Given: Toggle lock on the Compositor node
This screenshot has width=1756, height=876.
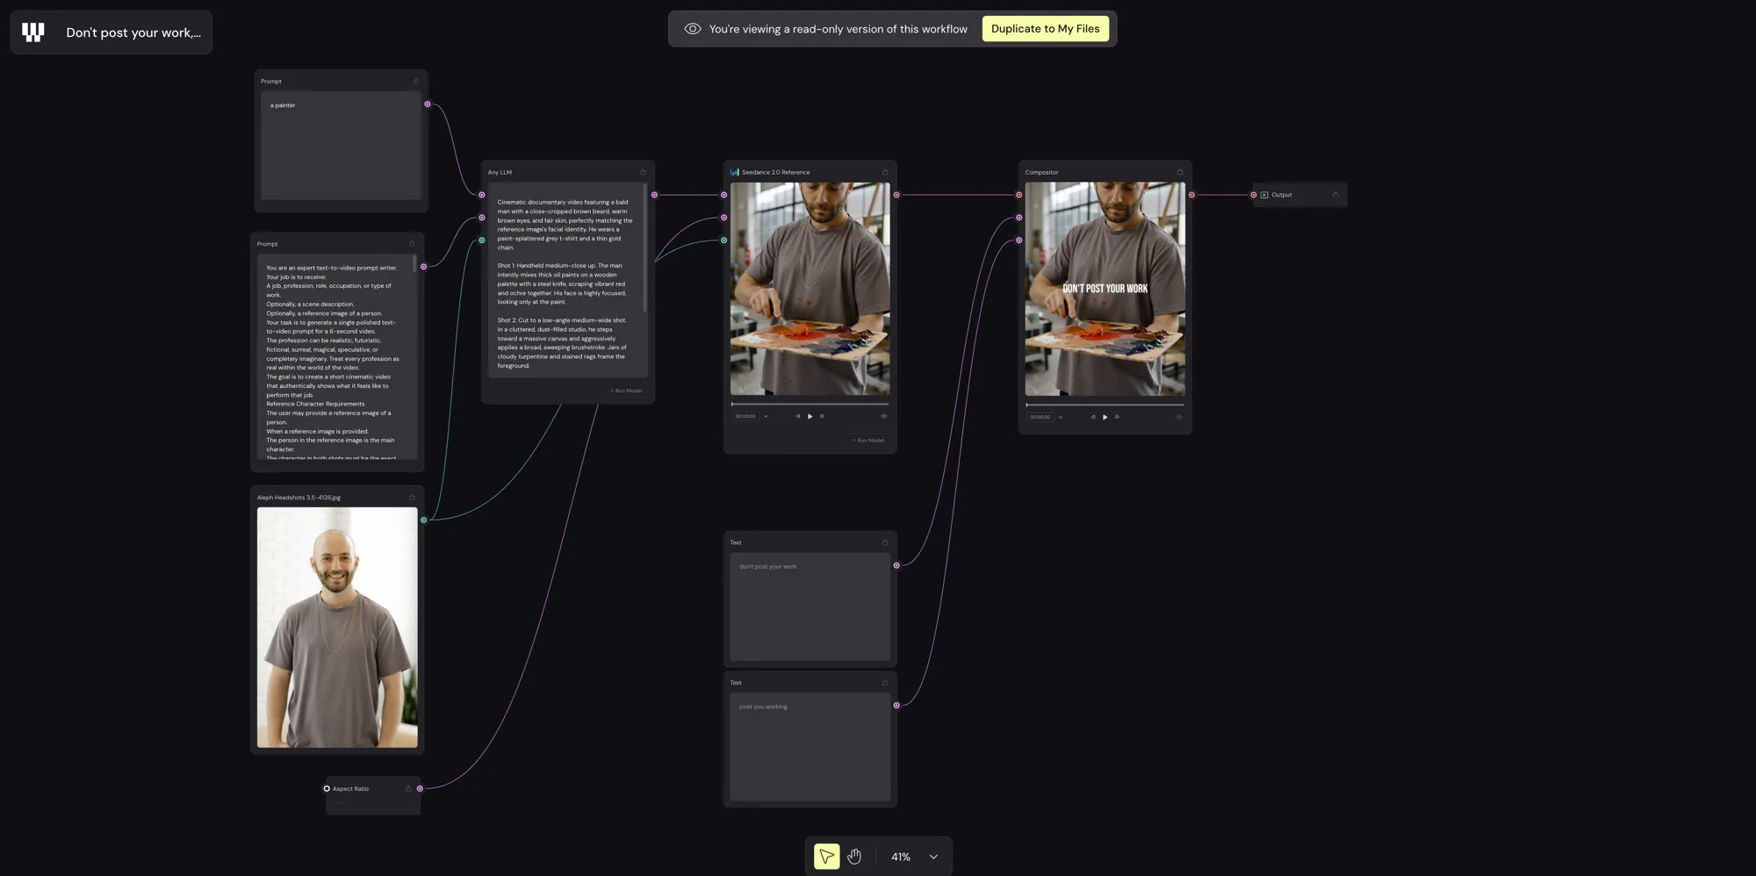Looking at the screenshot, I should (1180, 172).
